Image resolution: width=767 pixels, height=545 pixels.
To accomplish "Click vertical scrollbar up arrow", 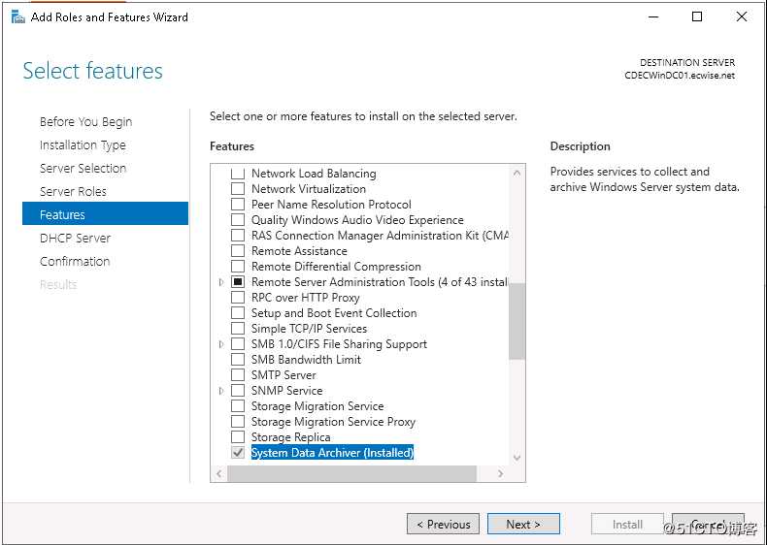I will click(517, 173).
